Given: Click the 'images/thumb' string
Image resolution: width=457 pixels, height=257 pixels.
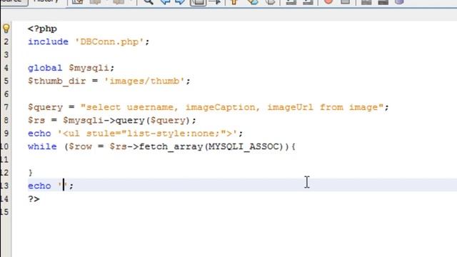Looking at the screenshot, I should pos(144,81).
